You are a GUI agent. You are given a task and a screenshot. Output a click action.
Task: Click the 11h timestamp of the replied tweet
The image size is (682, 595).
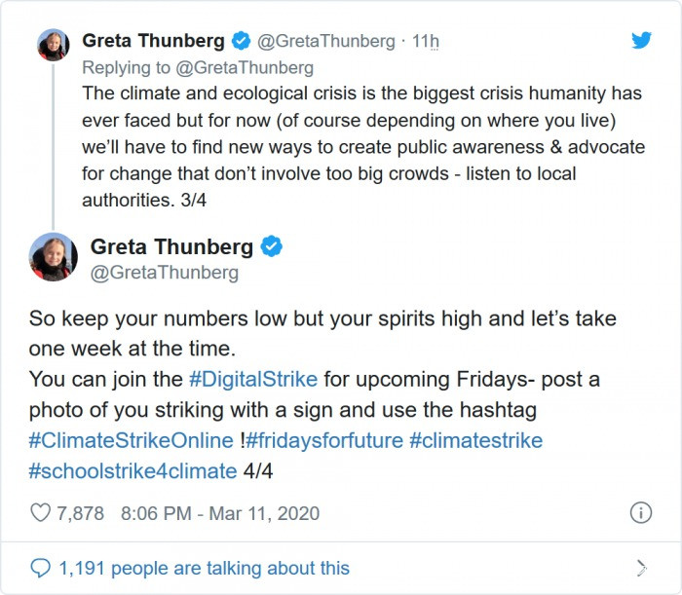(x=426, y=41)
